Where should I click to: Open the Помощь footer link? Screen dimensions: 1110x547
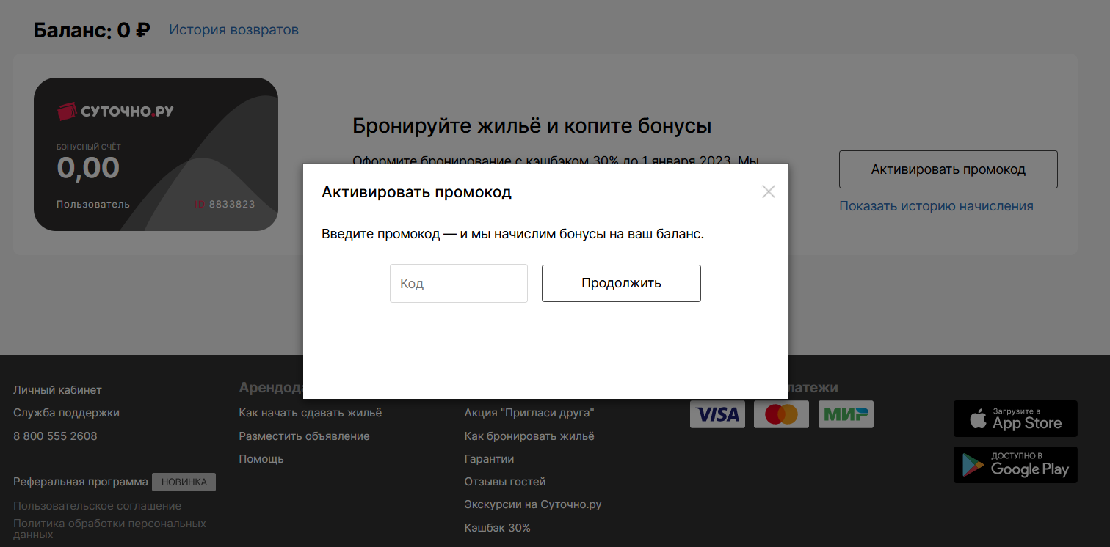coord(261,459)
